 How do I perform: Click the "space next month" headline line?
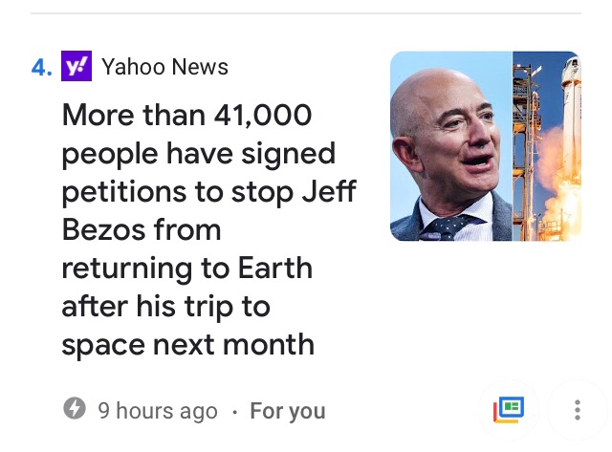tap(187, 344)
